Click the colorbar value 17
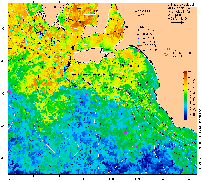202x182 pixels. pos(190,97)
